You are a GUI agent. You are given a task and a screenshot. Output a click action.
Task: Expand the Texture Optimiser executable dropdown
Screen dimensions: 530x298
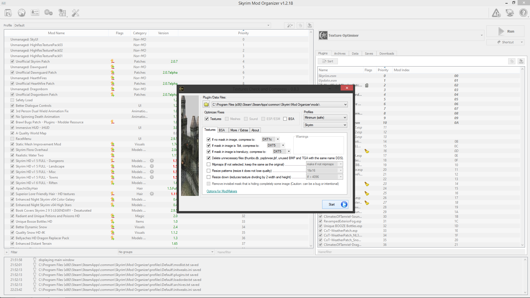point(482,35)
